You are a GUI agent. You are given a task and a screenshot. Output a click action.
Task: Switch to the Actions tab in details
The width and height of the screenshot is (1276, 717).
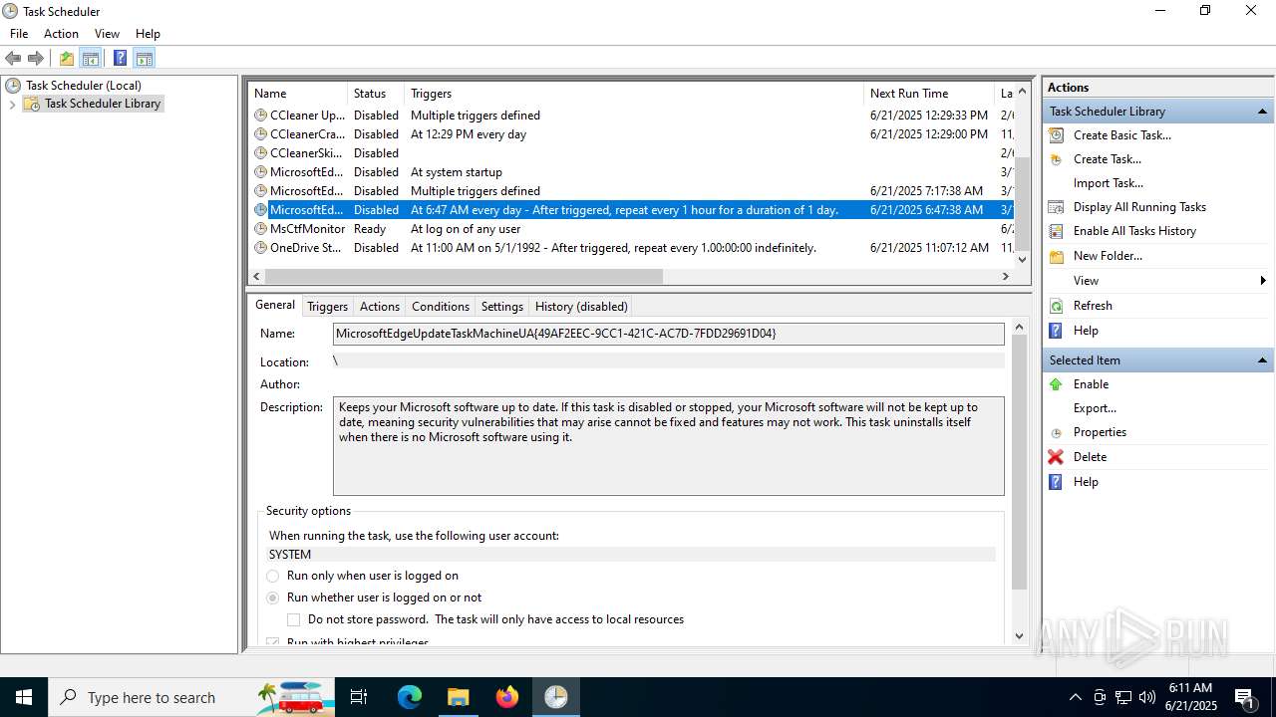[380, 307]
